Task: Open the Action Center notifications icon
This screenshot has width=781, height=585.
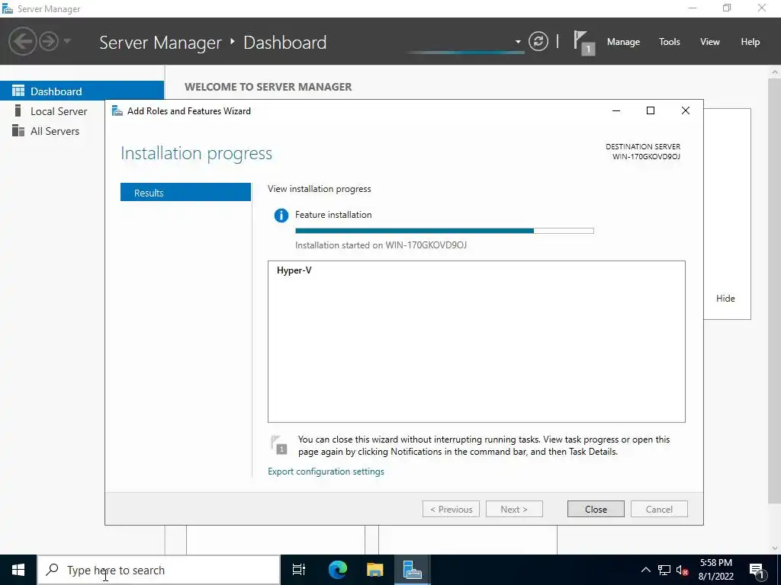Action: click(x=757, y=570)
